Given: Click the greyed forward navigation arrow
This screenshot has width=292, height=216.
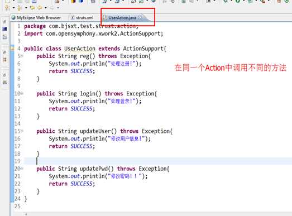Looking at the screenshot, I should [x=52, y=8].
